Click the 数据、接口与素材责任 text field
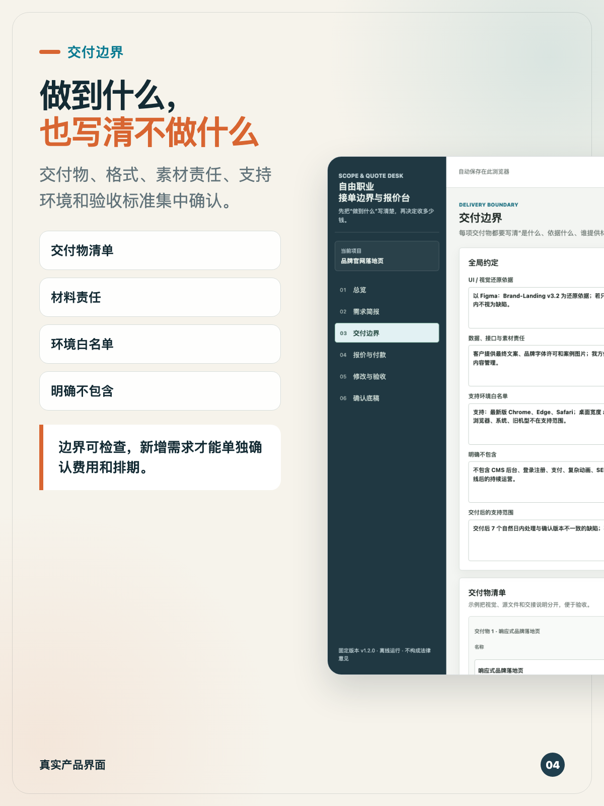Viewport: 604px width, 806px height. (x=536, y=366)
